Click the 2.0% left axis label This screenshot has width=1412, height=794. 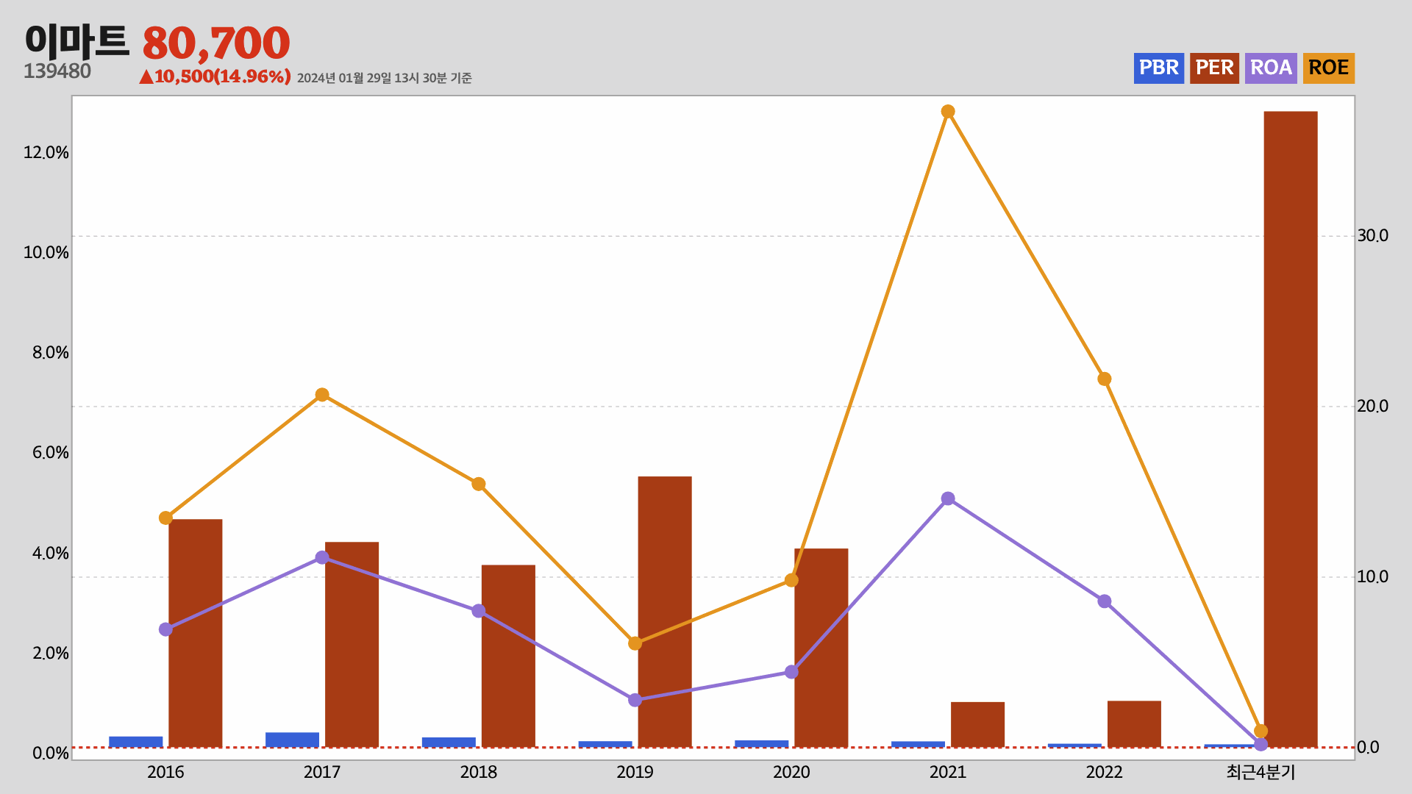click(50, 653)
